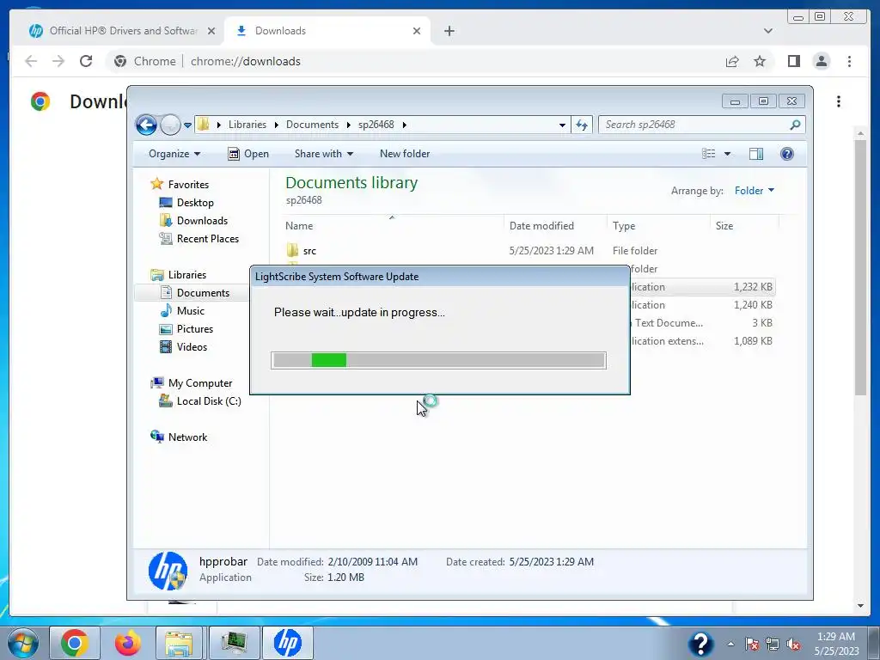Click the Documents breadcrumb in address bar
This screenshot has width=880, height=660.
tap(312, 125)
